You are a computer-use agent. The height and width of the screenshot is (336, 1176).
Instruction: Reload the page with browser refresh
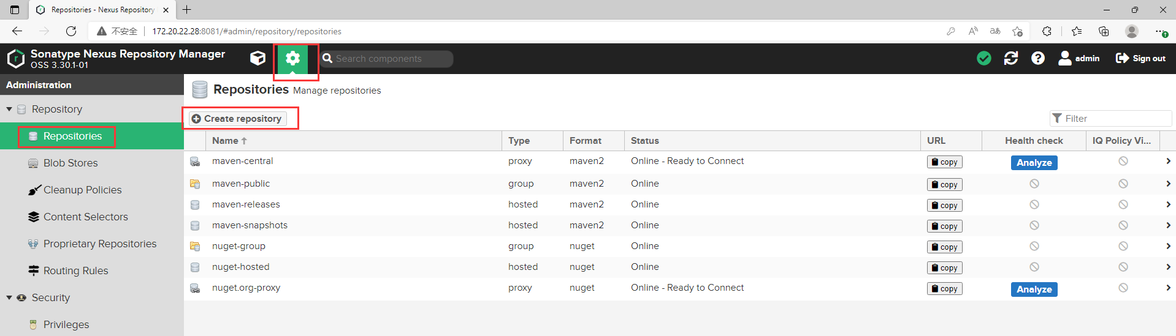pos(71,31)
